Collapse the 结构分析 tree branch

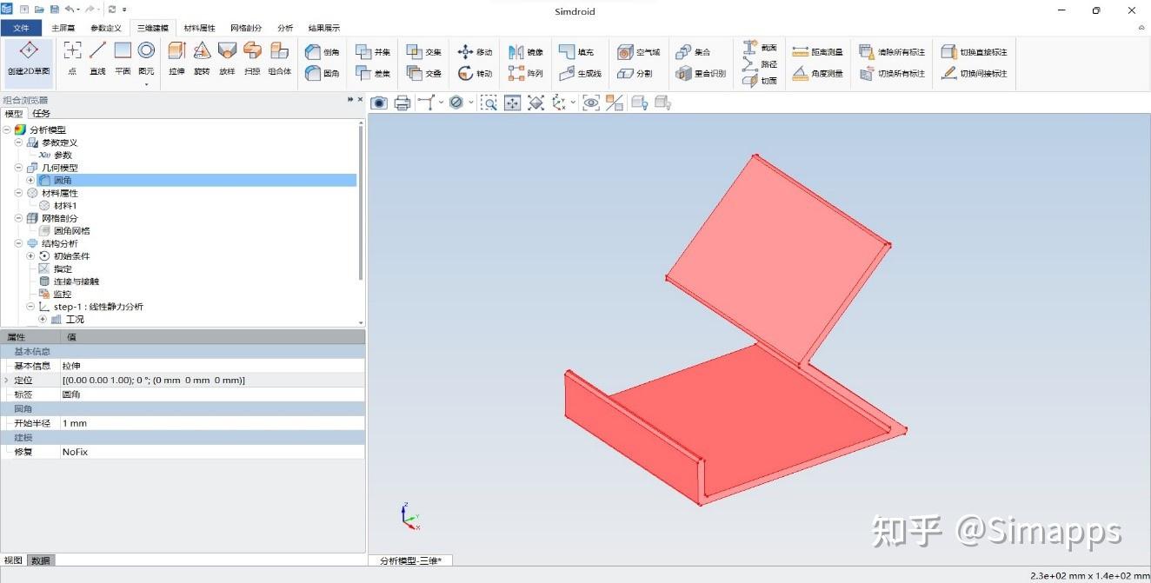[17, 243]
